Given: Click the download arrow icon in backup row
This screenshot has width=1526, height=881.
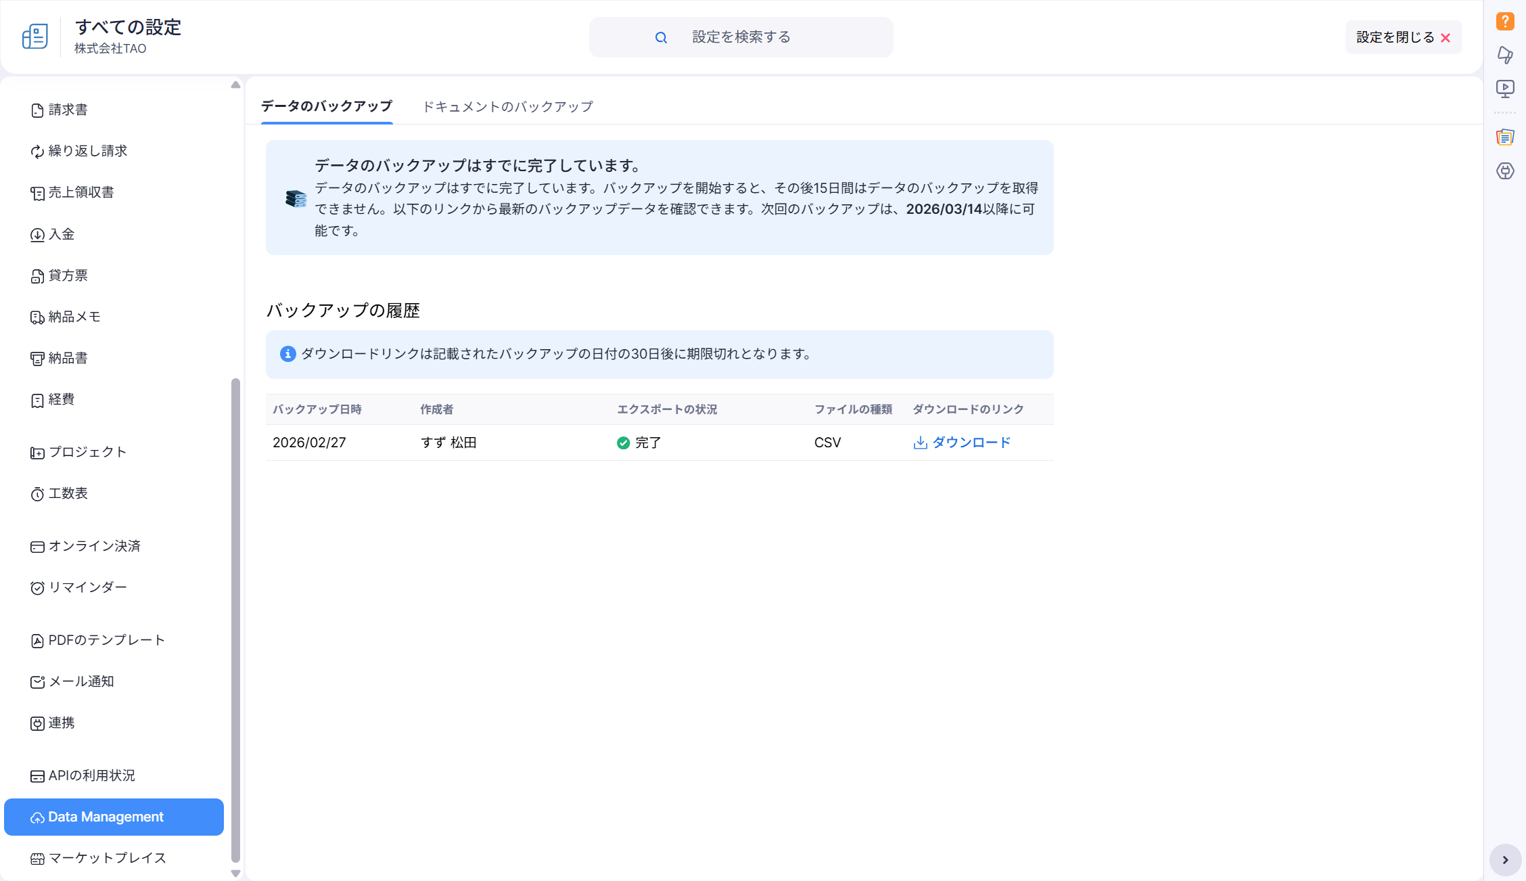Looking at the screenshot, I should pyautogui.click(x=920, y=443).
